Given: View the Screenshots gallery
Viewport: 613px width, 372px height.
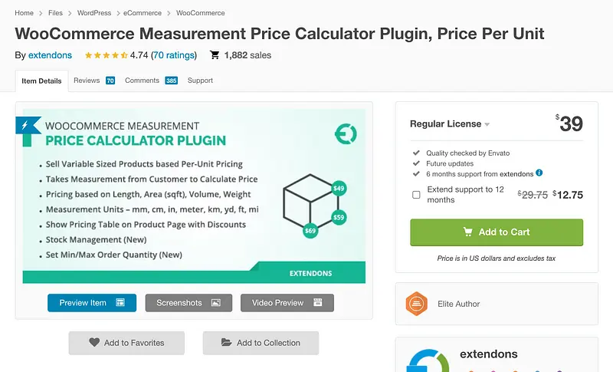Looking at the screenshot, I should click(188, 303).
